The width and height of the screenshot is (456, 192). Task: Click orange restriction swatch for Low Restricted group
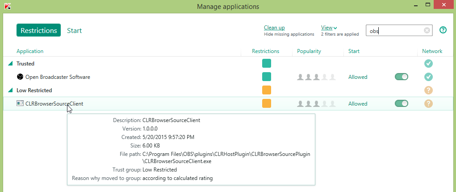tap(266, 90)
